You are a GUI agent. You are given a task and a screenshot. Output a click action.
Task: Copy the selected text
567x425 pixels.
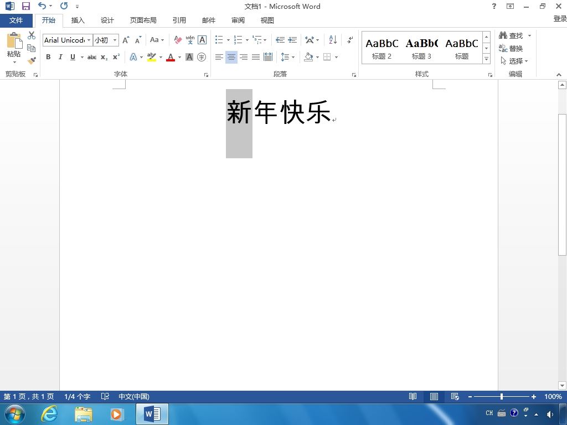[x=32, y=48]
